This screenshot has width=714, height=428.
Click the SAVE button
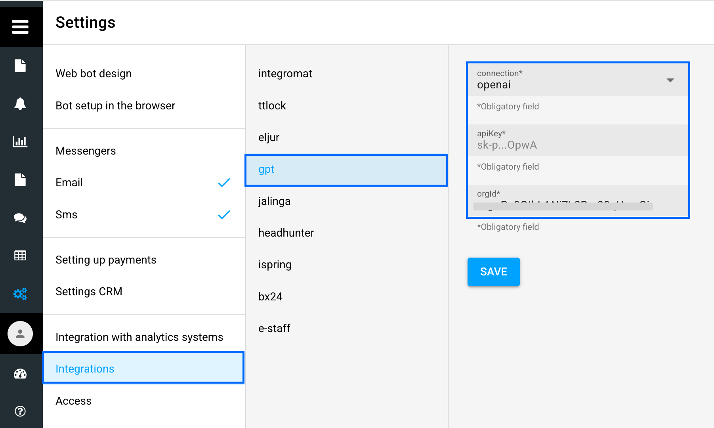point(493,272)
